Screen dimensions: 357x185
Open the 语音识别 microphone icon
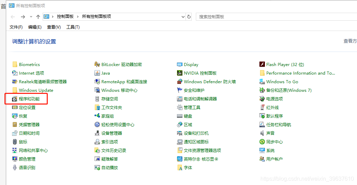(x=15, y=167)
